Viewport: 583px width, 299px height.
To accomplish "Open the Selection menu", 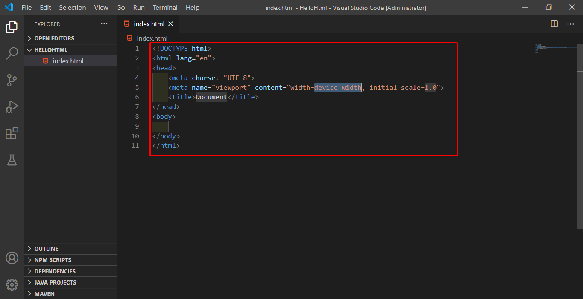I will (x=72, y=8).
